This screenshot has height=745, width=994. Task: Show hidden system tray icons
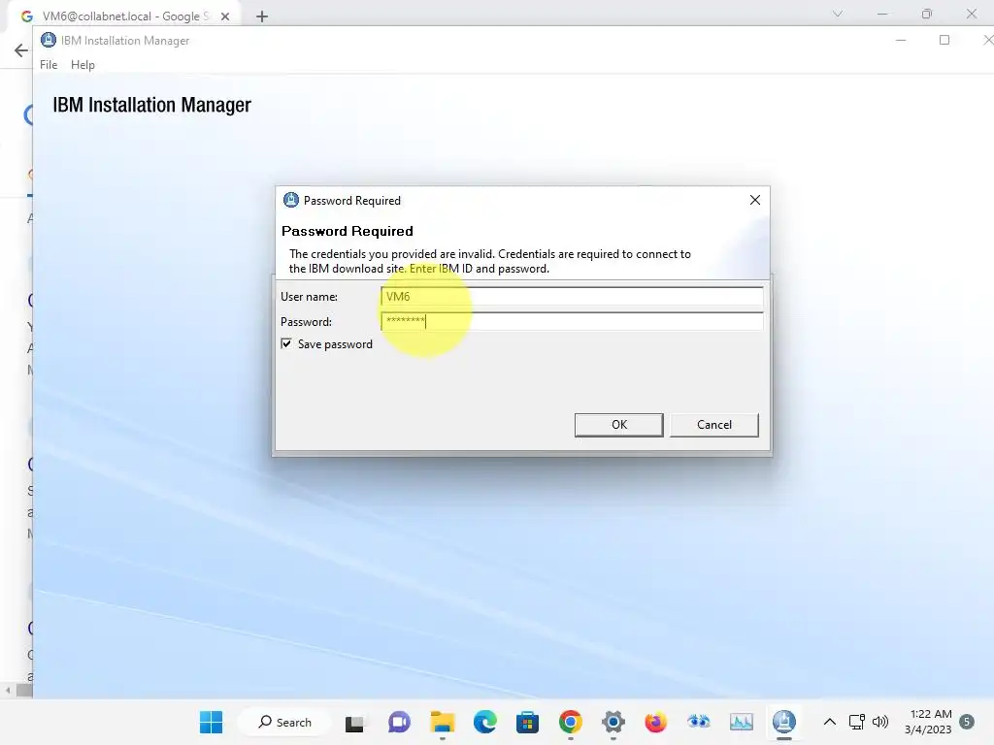tap(829, 722)
